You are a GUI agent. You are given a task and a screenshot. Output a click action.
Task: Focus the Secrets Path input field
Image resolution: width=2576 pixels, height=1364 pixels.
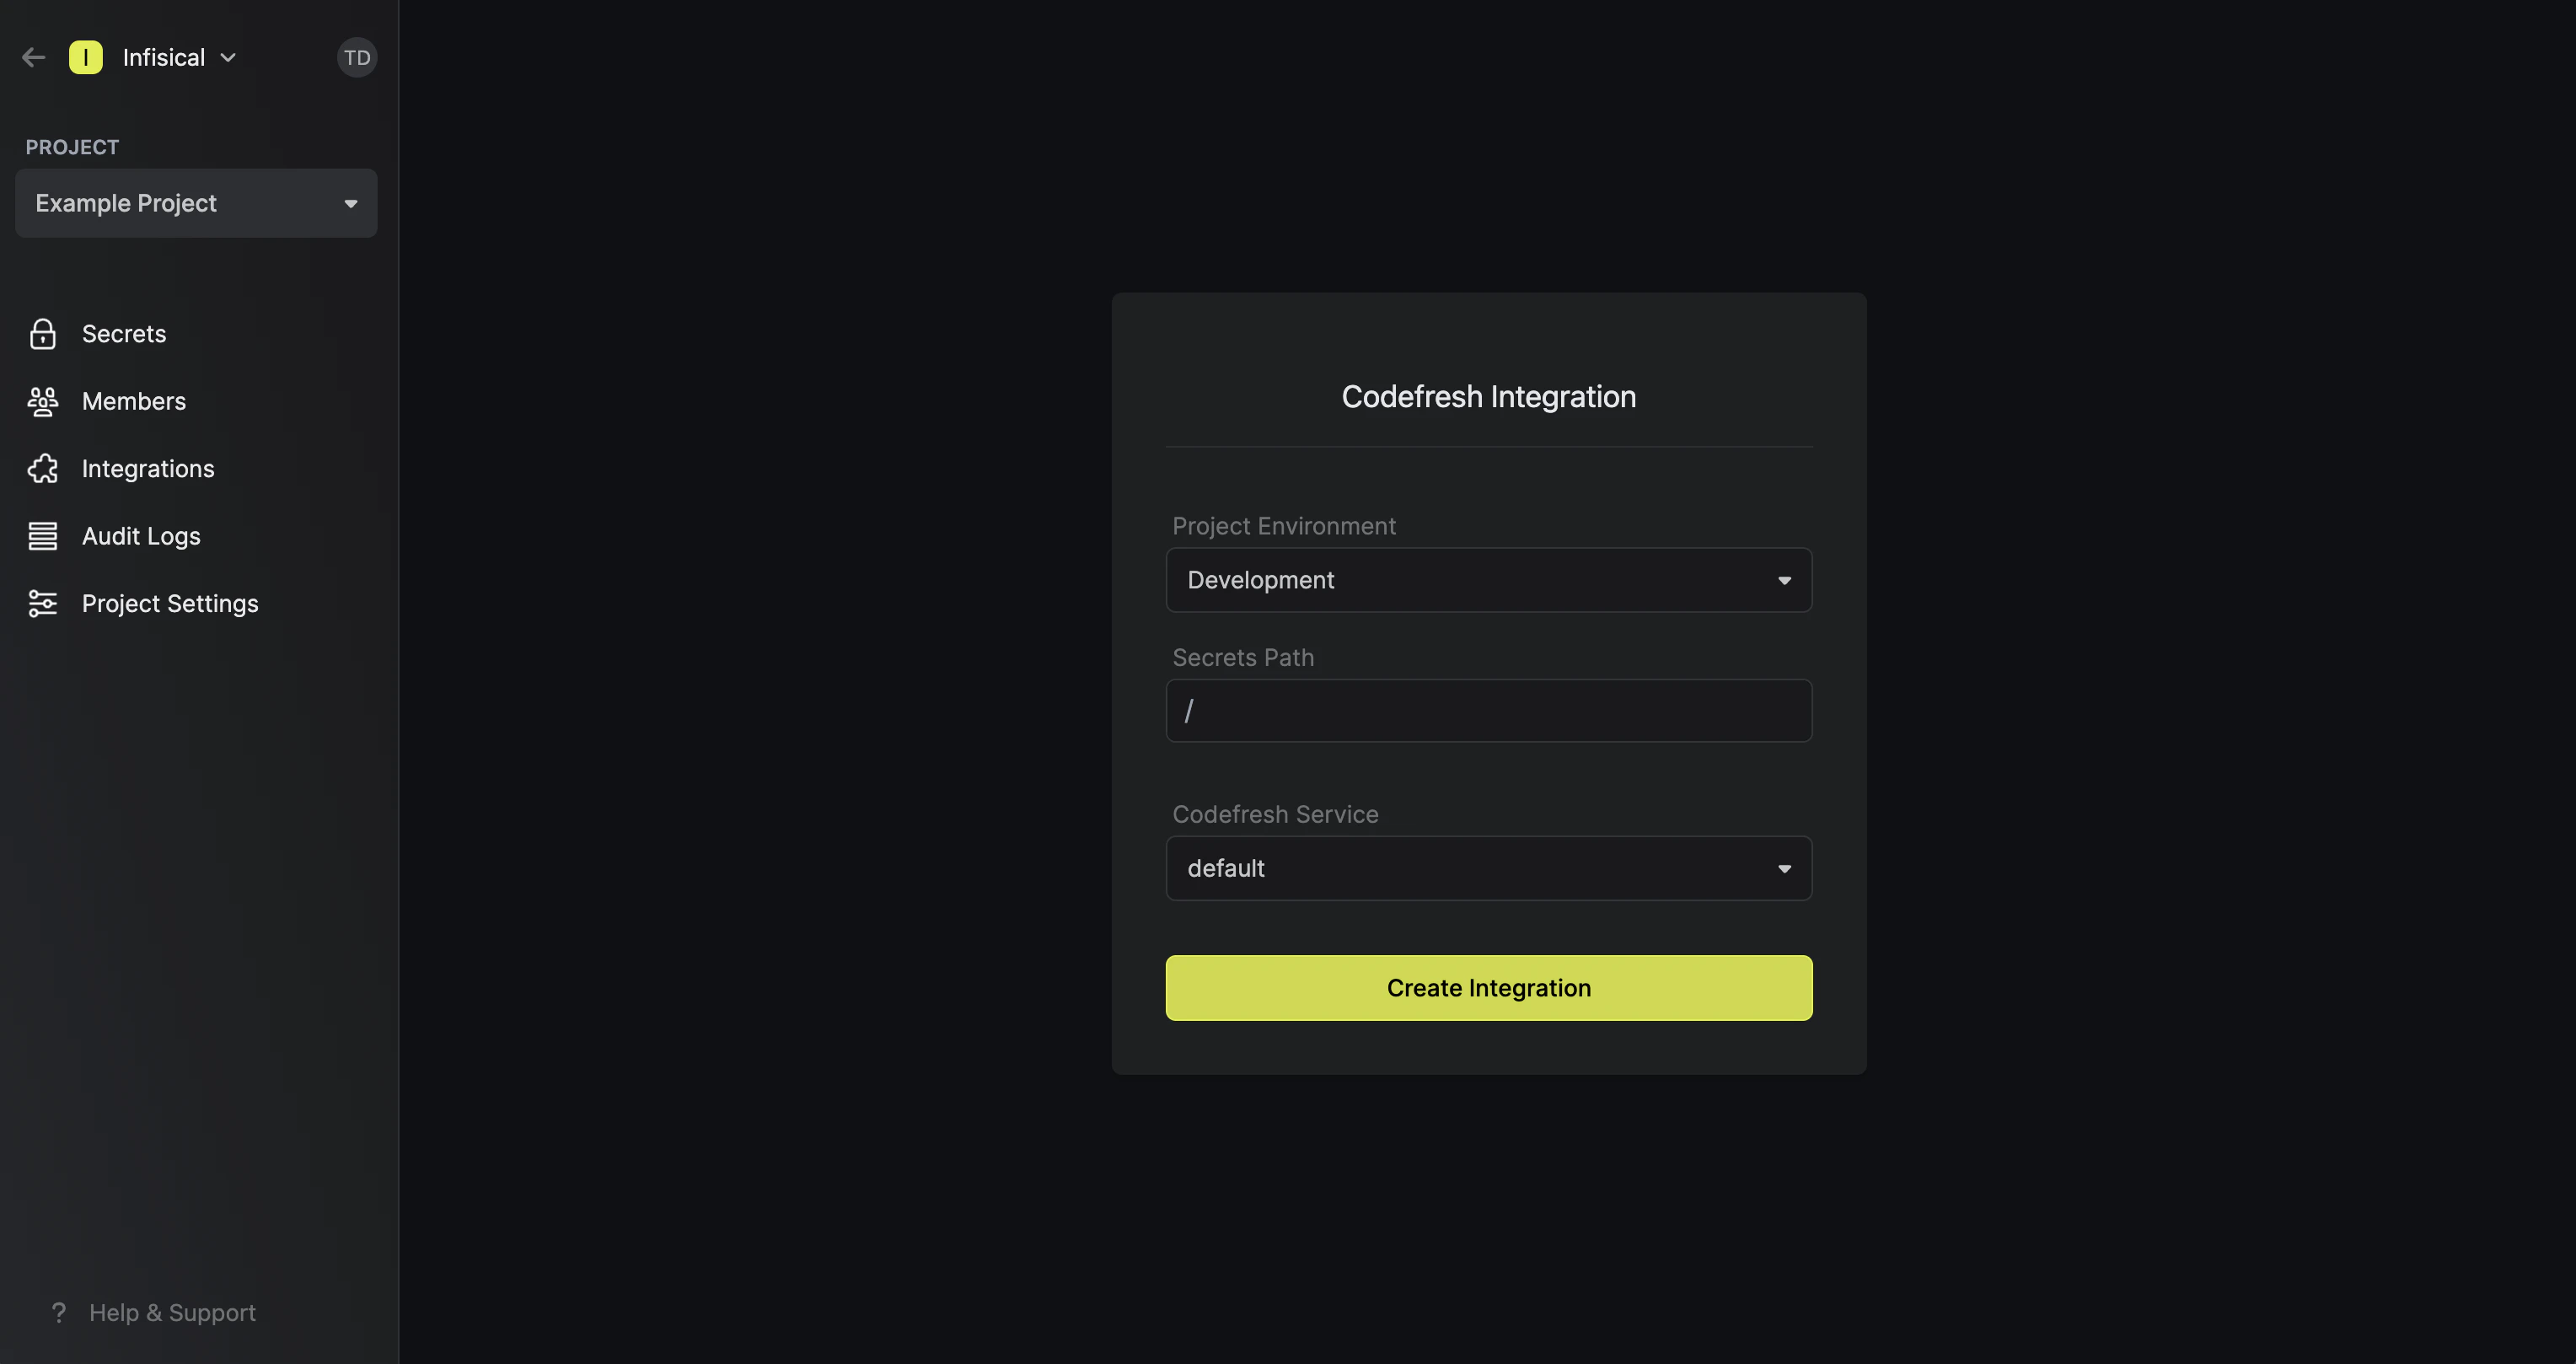point(1489,711)
